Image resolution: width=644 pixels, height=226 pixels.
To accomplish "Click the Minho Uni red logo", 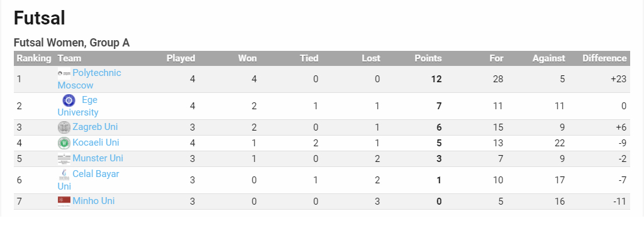I will (x=64, y=202).
